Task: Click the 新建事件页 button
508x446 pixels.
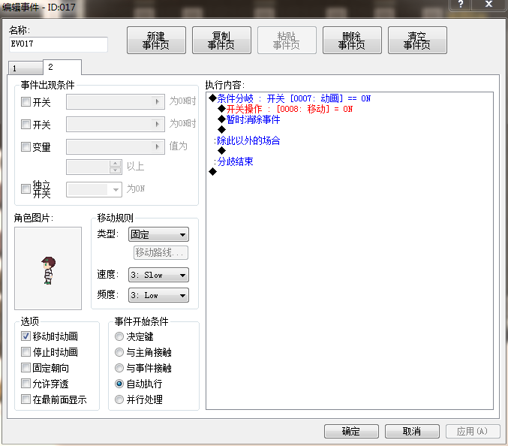Action: coord(157,41)
